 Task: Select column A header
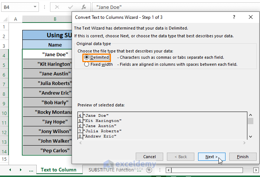(16, 19)
